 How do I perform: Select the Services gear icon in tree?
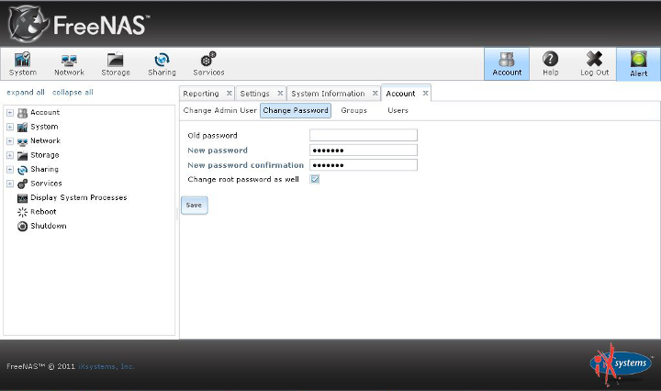point(22,184)
